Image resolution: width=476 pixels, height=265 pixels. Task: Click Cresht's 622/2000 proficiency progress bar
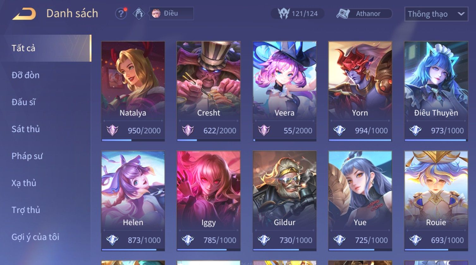click(x=209, y=140)
